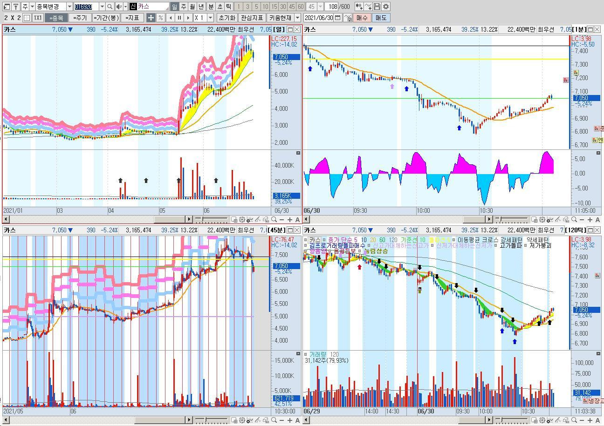Open the stock code history dropdown

[x=102, y=7]
